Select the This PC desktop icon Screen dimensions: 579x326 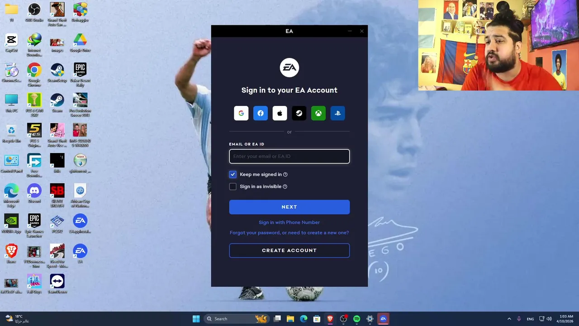coord(11,103)
